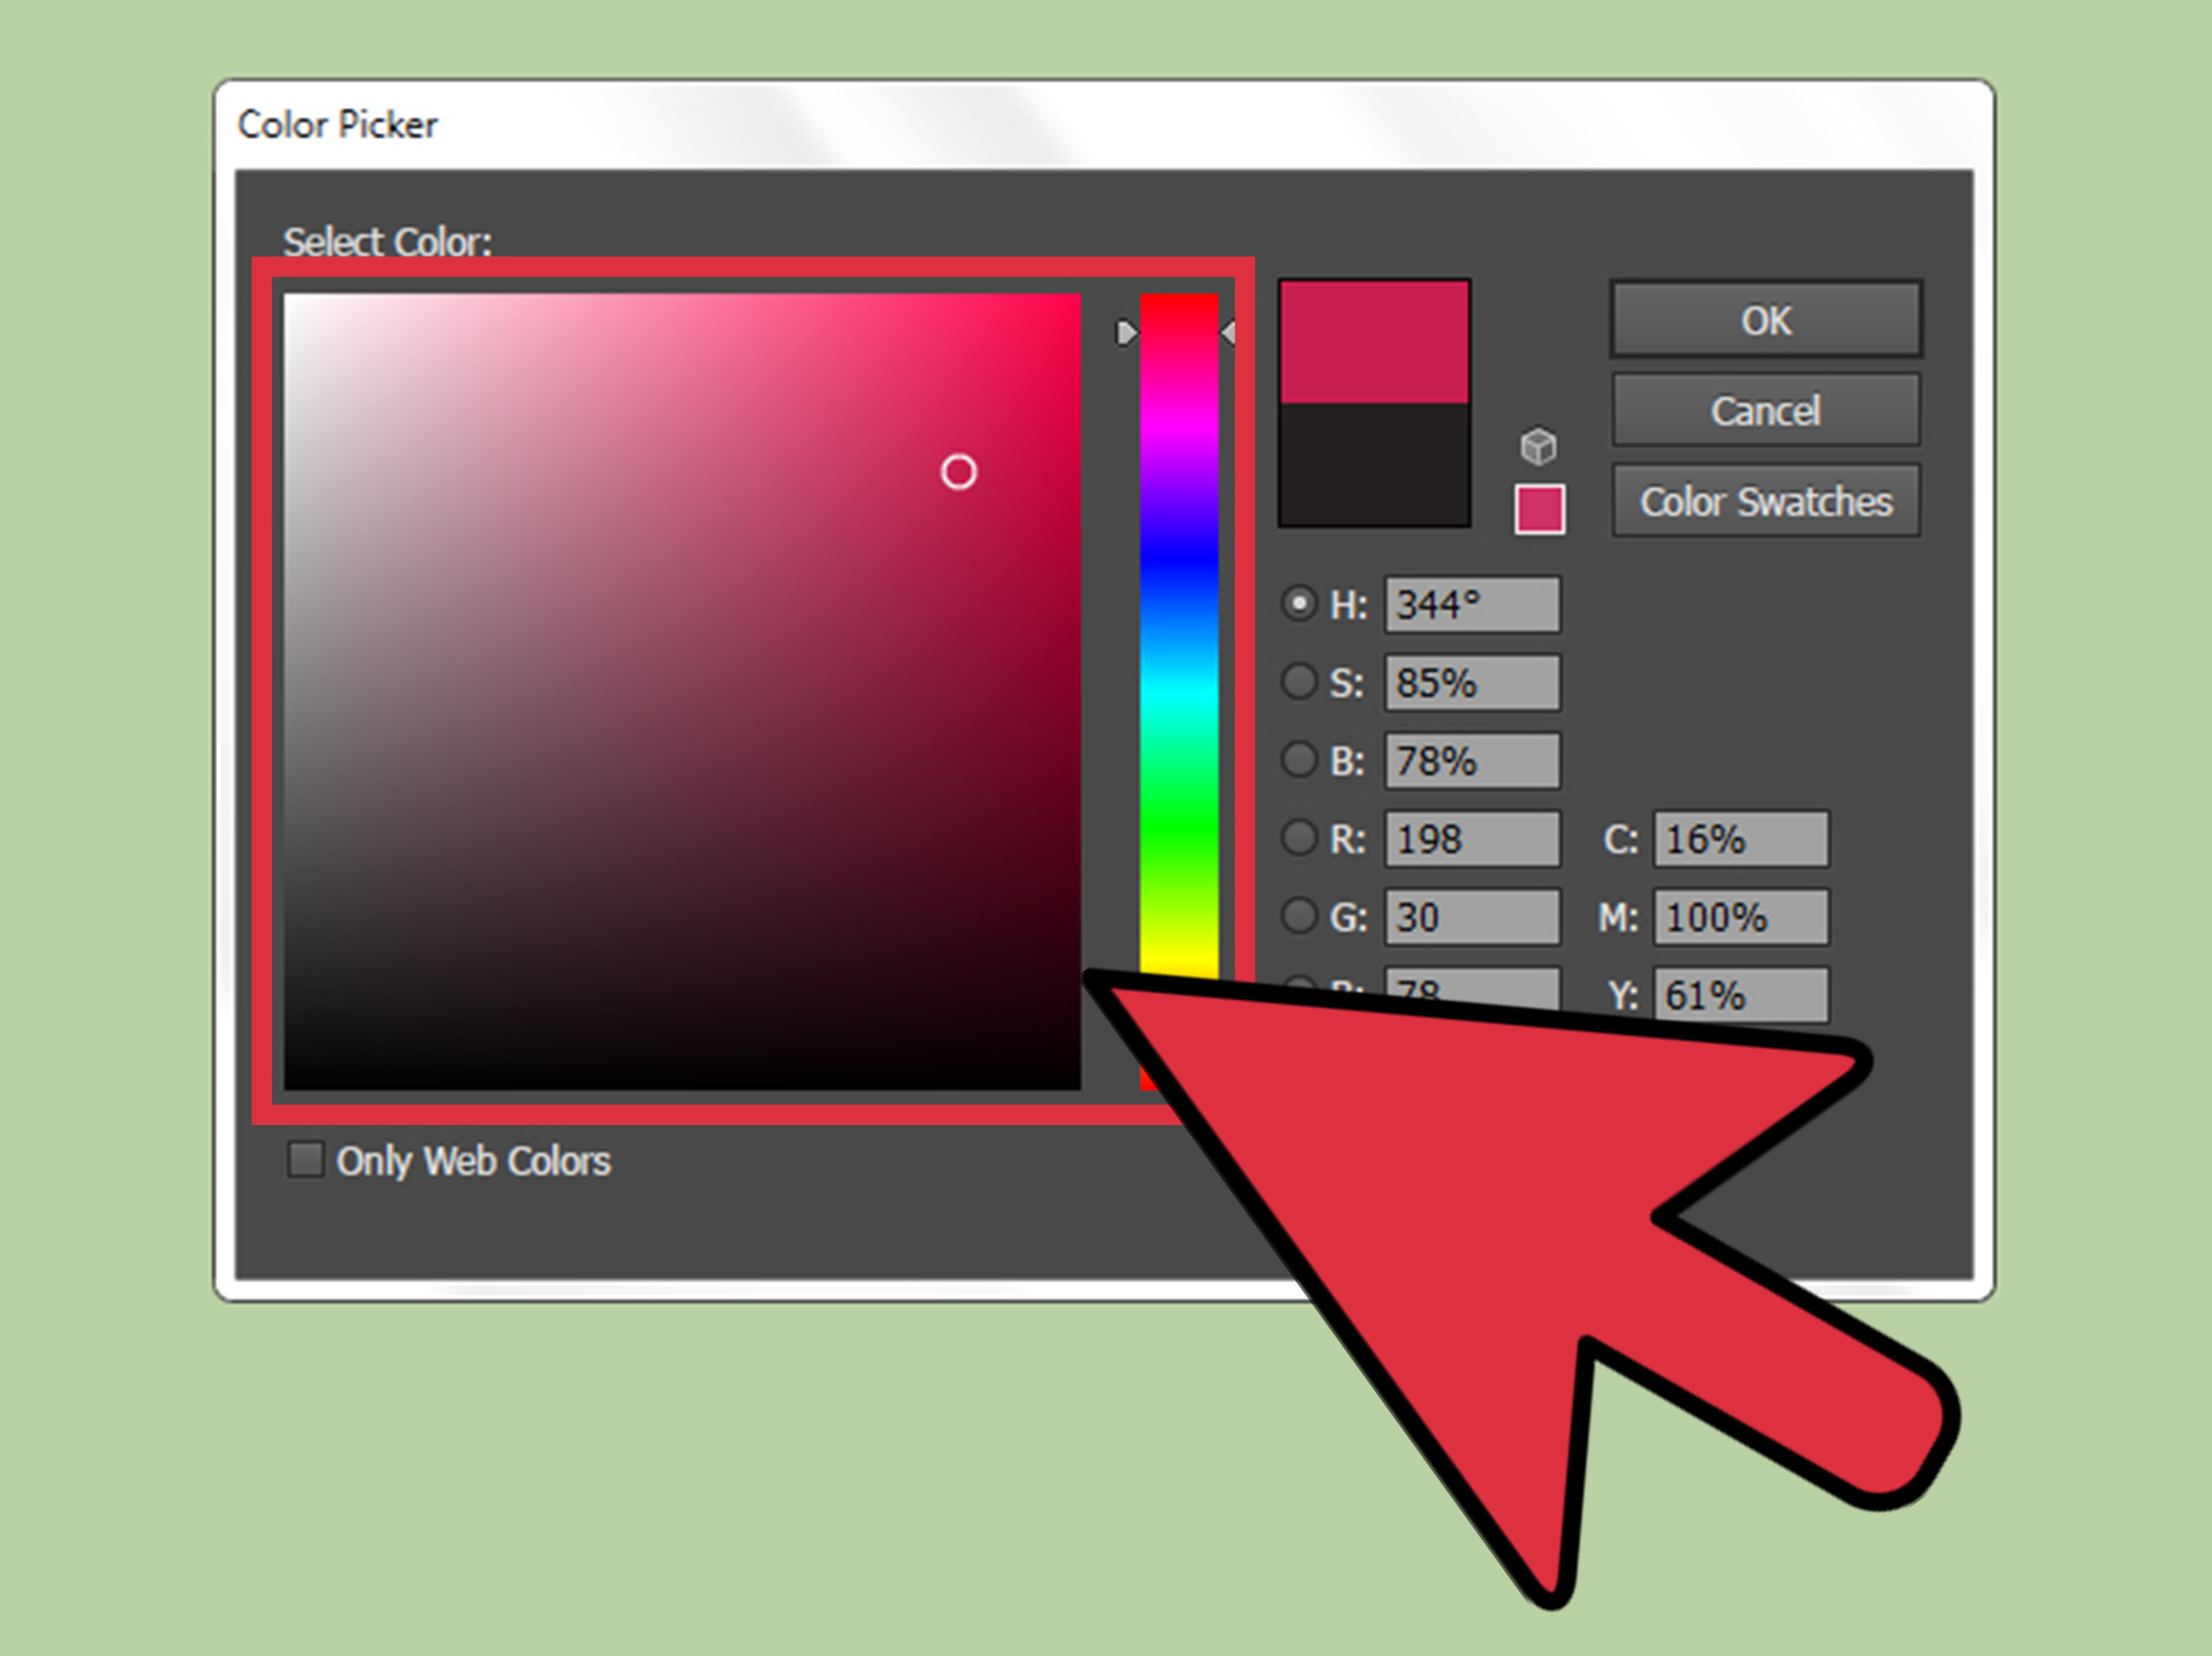Click the circular color selector marker
Screen dimensions: 2212x1656
pos(958,472)
